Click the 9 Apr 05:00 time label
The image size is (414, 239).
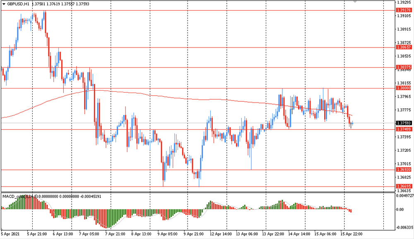click(167, 234)
